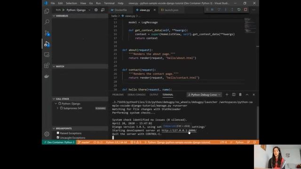Click the feedback icon in status bar
Screen dimensions: 301x169
point(248,142)
